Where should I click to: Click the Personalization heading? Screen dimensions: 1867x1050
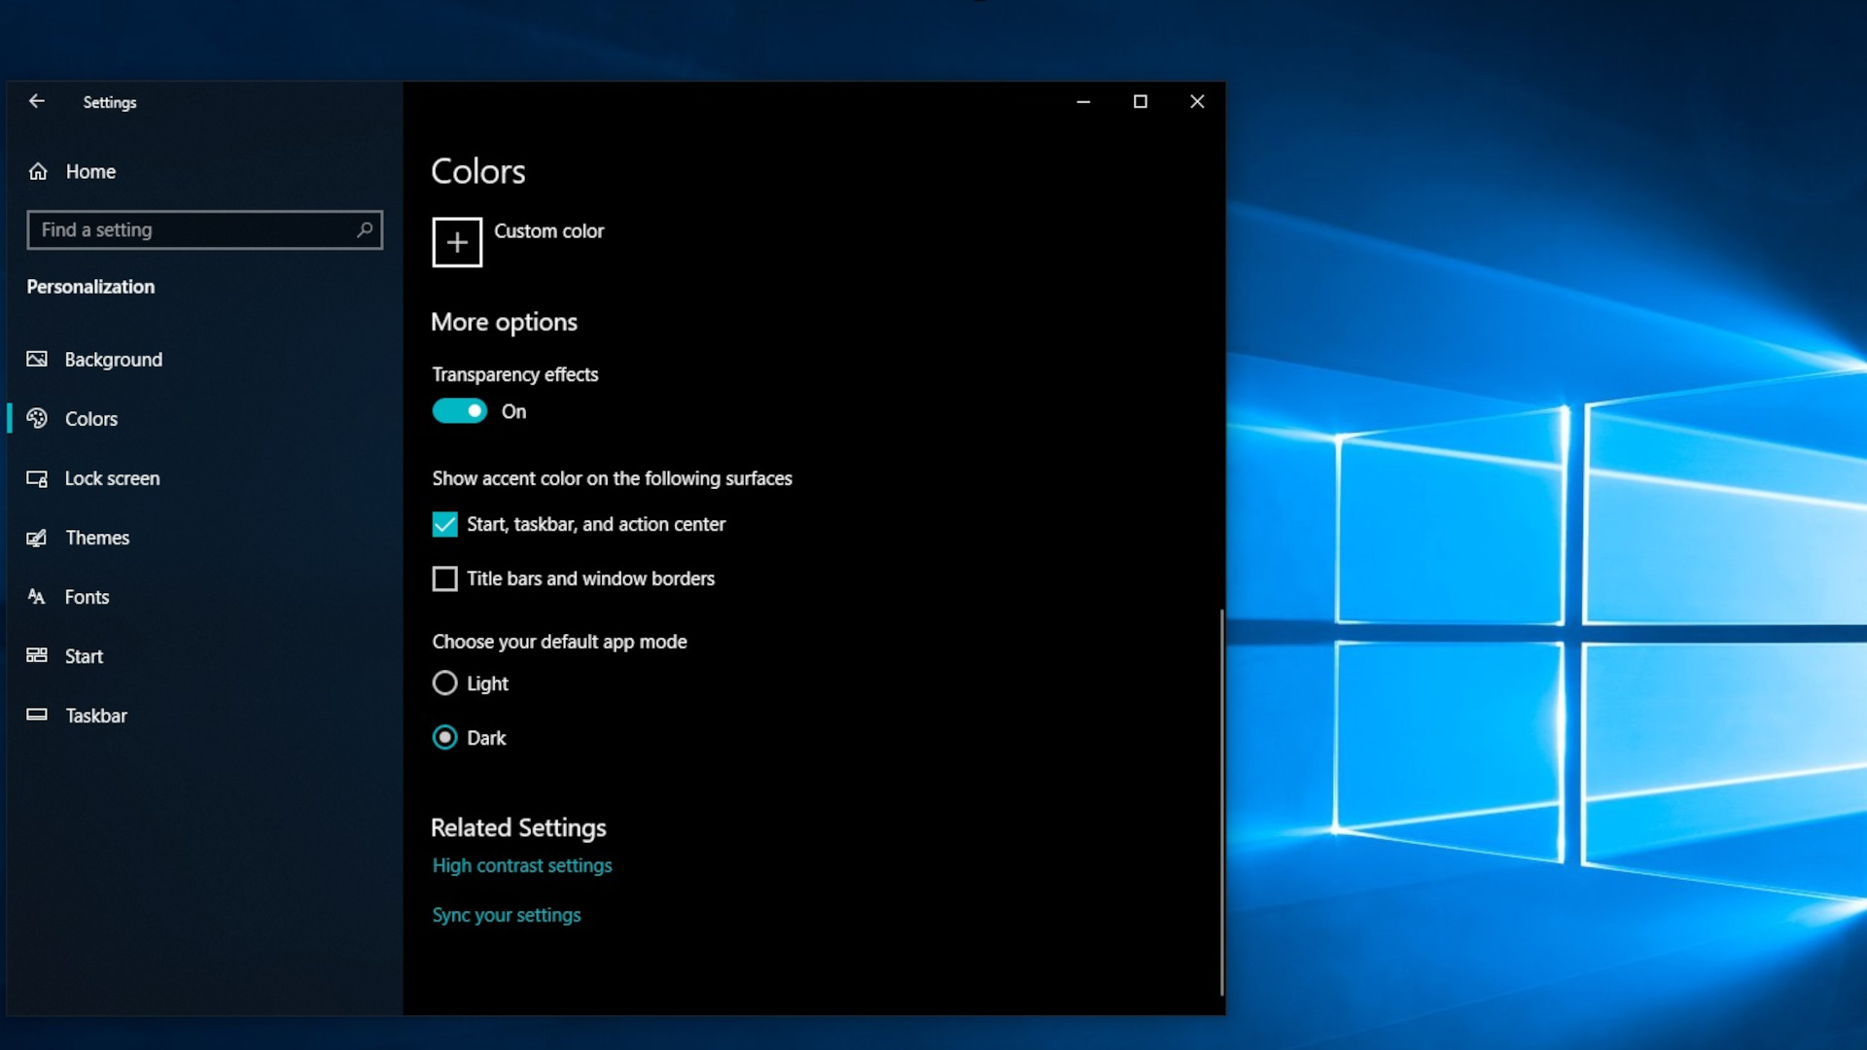click(90, 287)
